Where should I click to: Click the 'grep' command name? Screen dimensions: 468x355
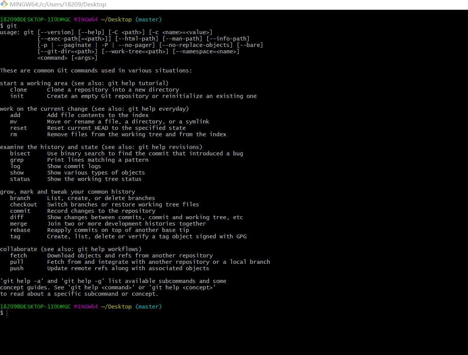[17, 160]
